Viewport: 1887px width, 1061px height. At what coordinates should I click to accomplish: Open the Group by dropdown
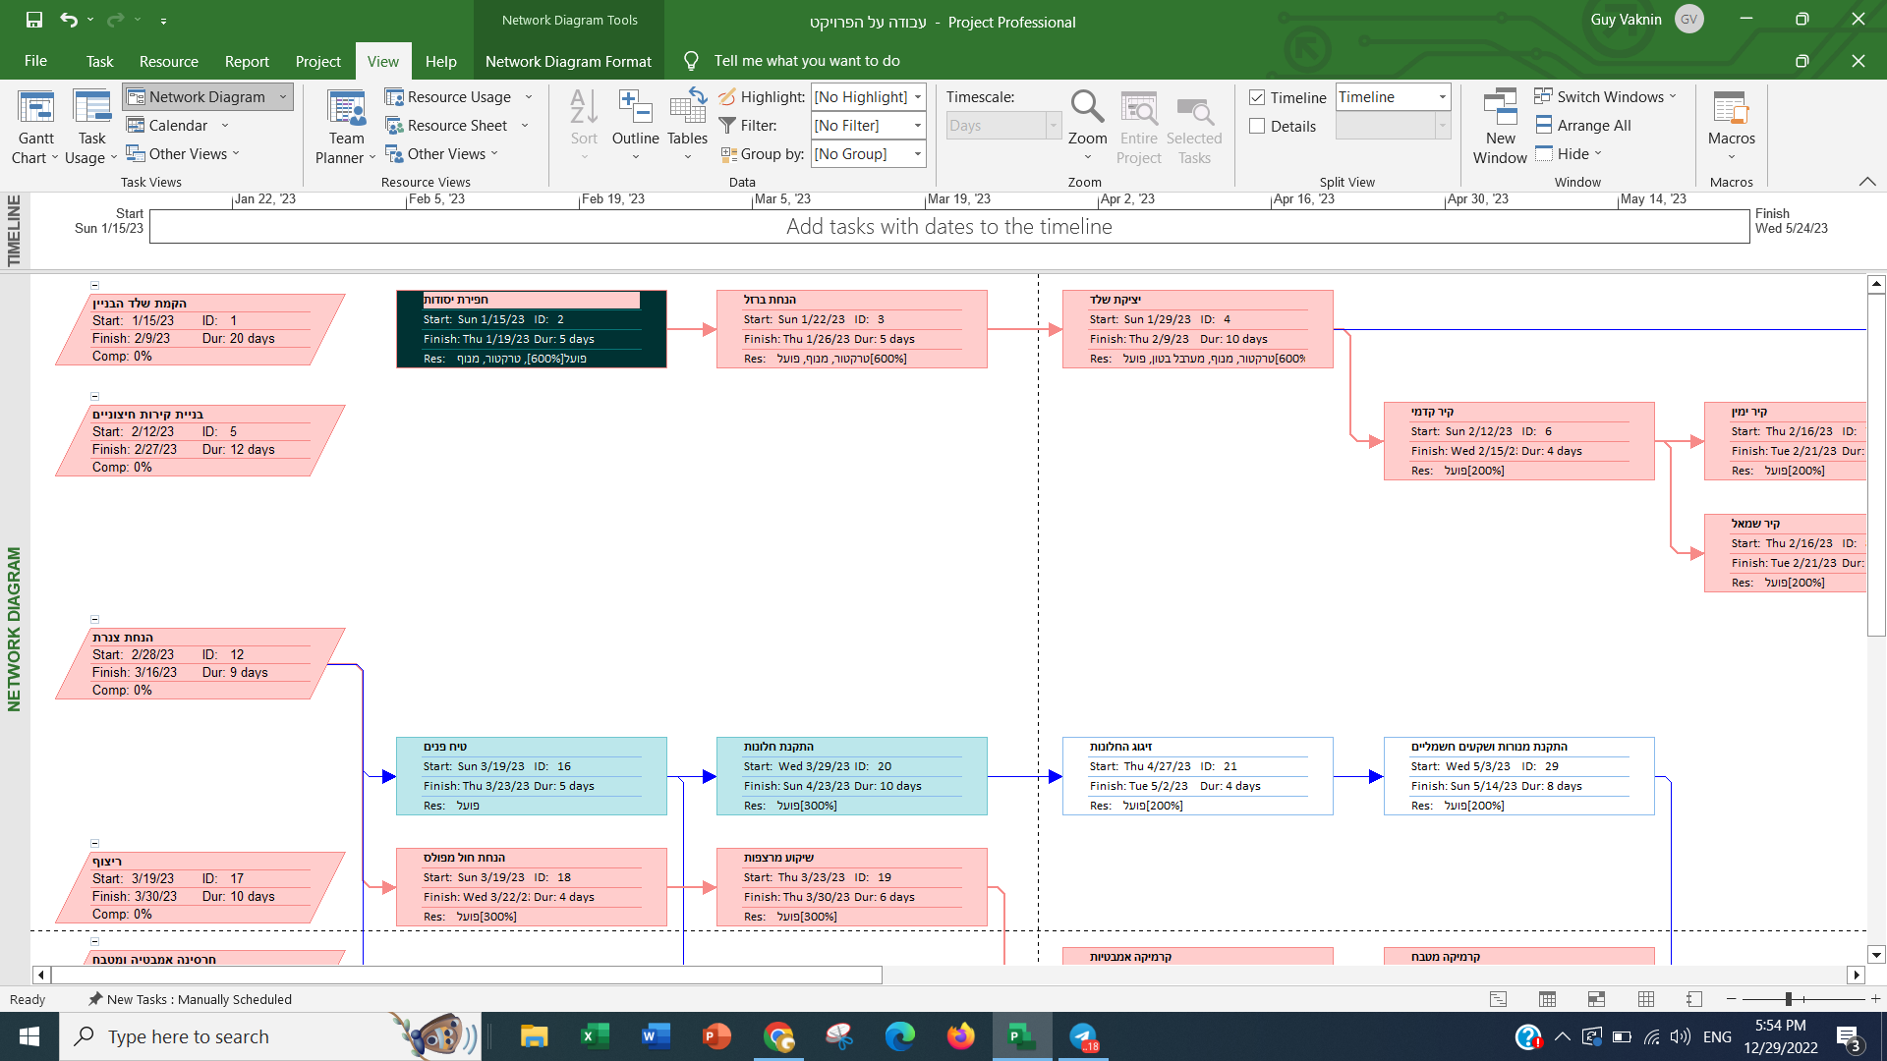(917, 153)
